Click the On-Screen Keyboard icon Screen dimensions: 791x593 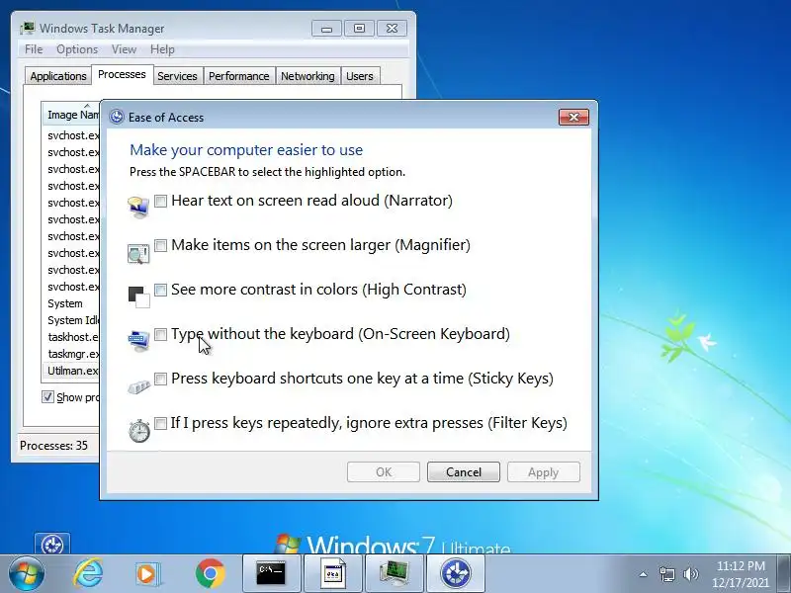[138, 341]
